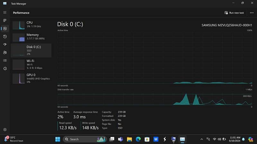Viewport: 257px width, 144px height.
Task: Open the Users sidebar icon
Action: 5,52
